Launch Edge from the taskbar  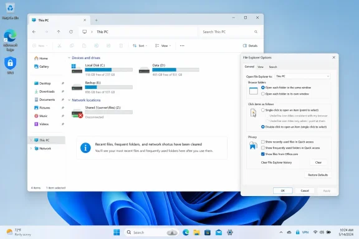pyautogui.click(x=186, y=232)
